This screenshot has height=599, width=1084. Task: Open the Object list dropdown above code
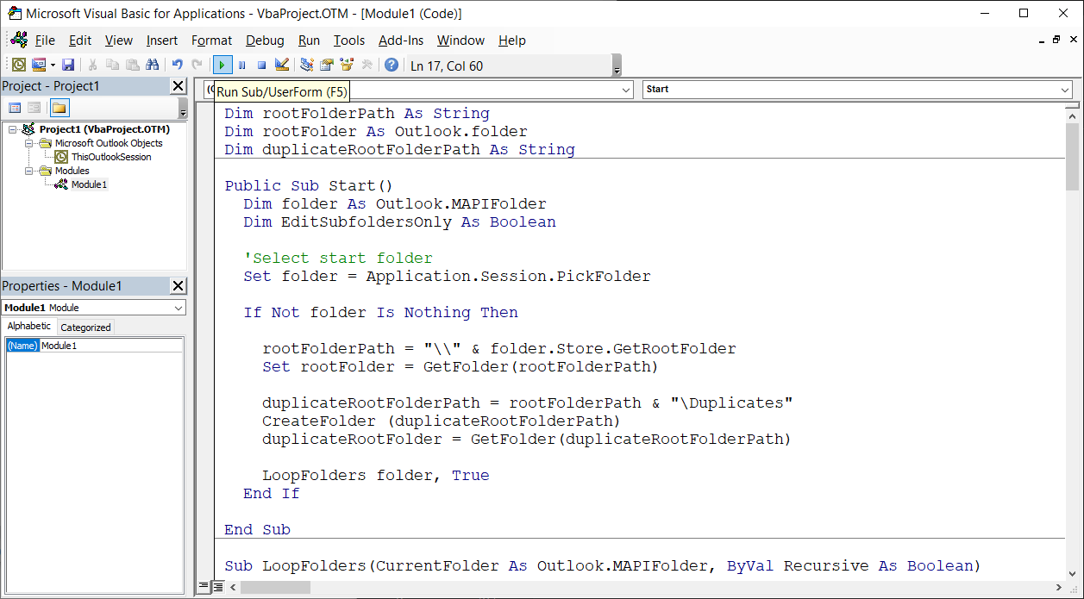coord(627,90)
